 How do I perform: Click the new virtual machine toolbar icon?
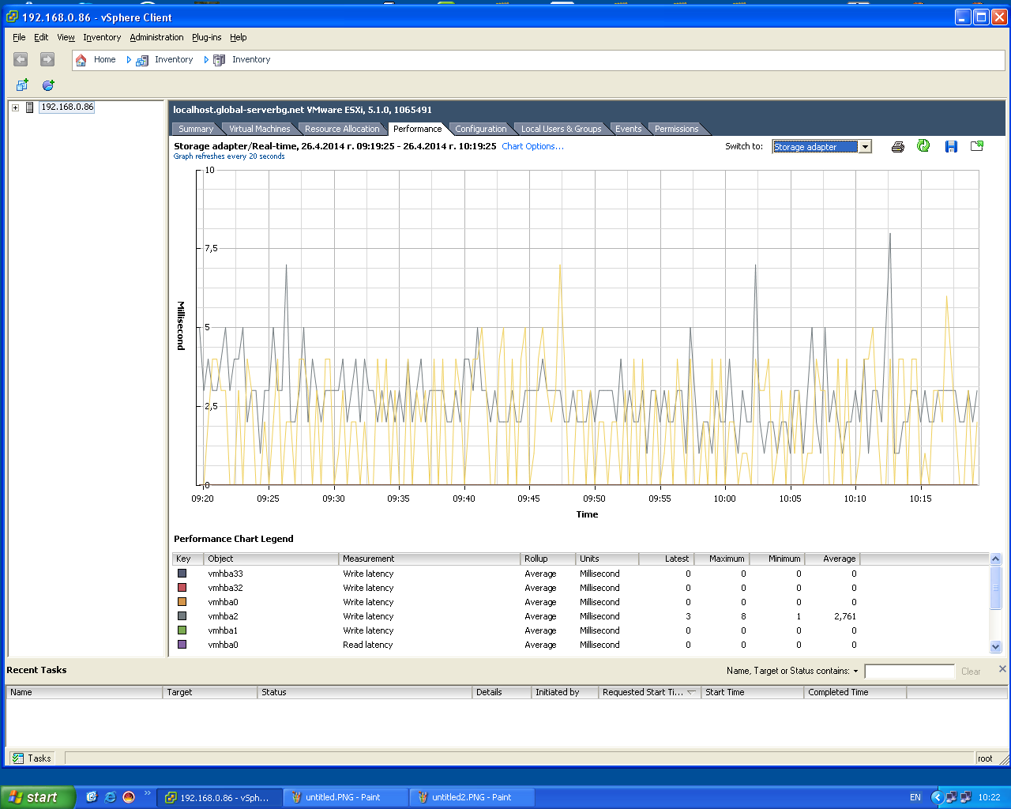pyautogui.click(x=22, y=85)
